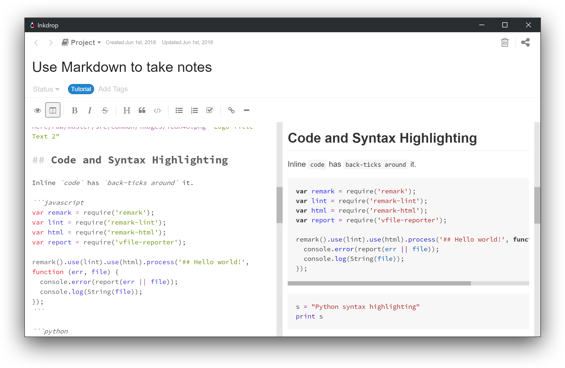Insert a hyperlink with the link icon

(231, 110)
